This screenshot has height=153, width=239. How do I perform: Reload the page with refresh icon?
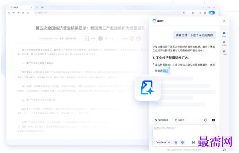click(x=23, y=13)
